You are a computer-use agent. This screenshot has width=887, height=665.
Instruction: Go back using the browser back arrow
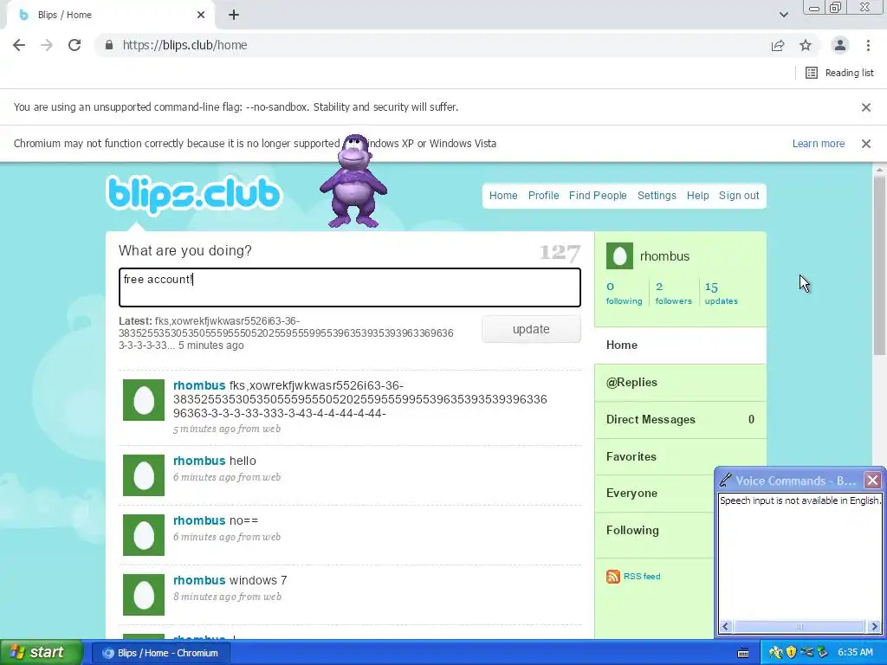pos(19,45)
